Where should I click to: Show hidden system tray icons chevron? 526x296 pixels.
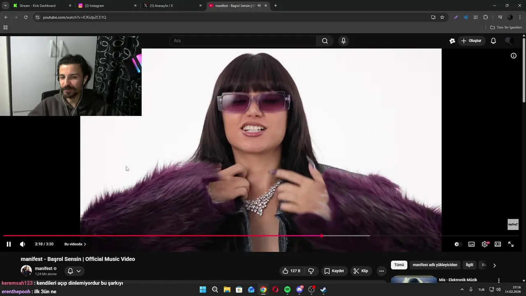point(462,289)
